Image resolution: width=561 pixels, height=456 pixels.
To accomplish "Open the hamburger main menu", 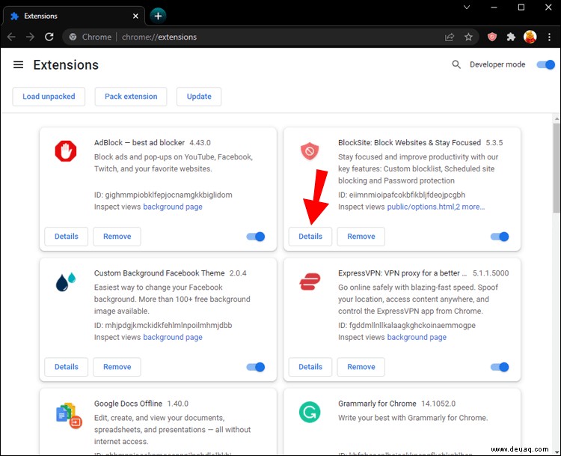I will [x=18, y=65].
